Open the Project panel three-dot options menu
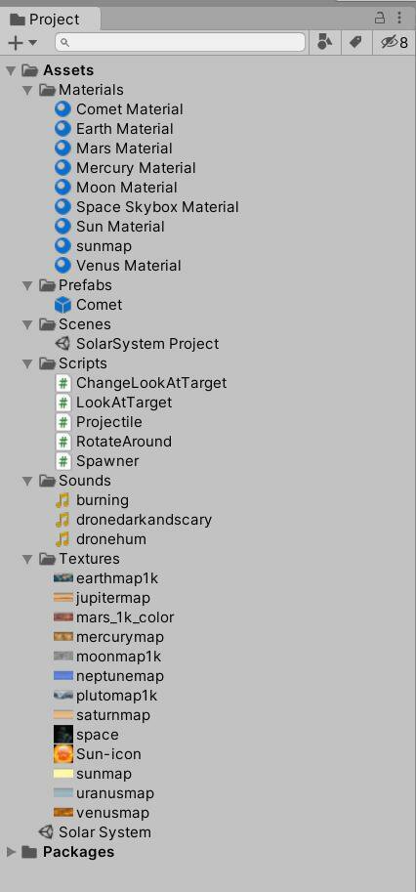Image resolution: width=416 pixels, height=892 pixels. tap(399, 18)
